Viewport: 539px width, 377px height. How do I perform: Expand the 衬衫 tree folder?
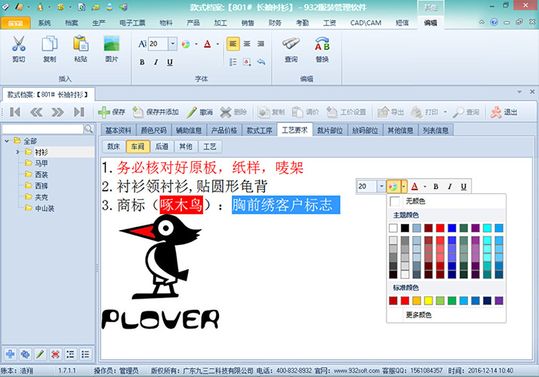17,152
